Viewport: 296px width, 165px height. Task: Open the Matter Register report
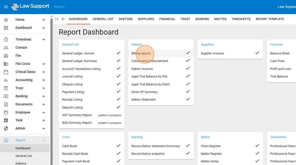211,154
